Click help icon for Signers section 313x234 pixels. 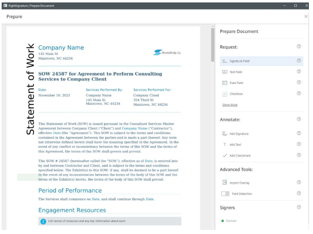point(299,208)
